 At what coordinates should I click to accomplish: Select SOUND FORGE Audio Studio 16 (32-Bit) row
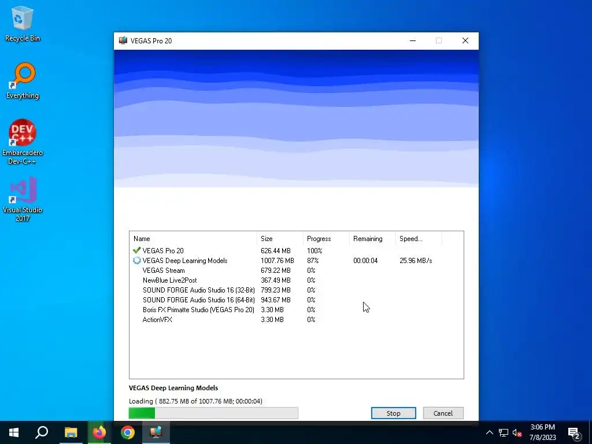[297, 290]
